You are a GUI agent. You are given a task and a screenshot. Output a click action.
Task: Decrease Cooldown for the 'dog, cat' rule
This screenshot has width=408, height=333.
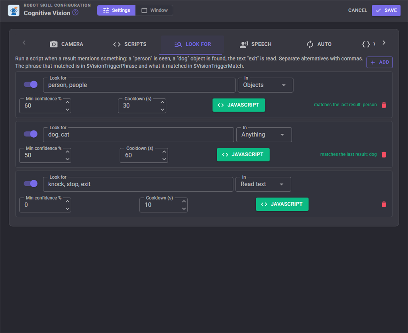164,159
